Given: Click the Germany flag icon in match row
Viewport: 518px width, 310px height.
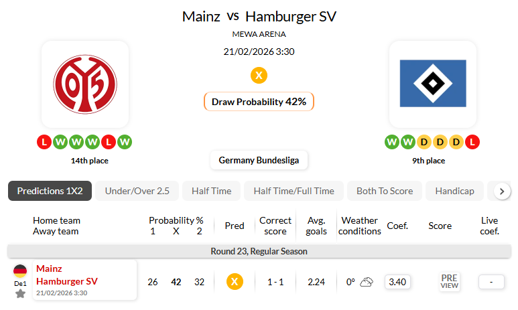Looking at the screenshot, I should tap(20, 271).
